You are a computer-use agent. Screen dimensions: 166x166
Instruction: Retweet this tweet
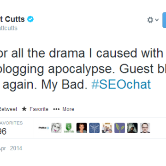[8, 109]
